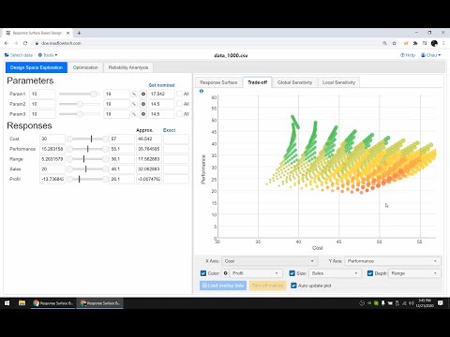Click the gear icon in Param2 row

click(x=143, y=104)
